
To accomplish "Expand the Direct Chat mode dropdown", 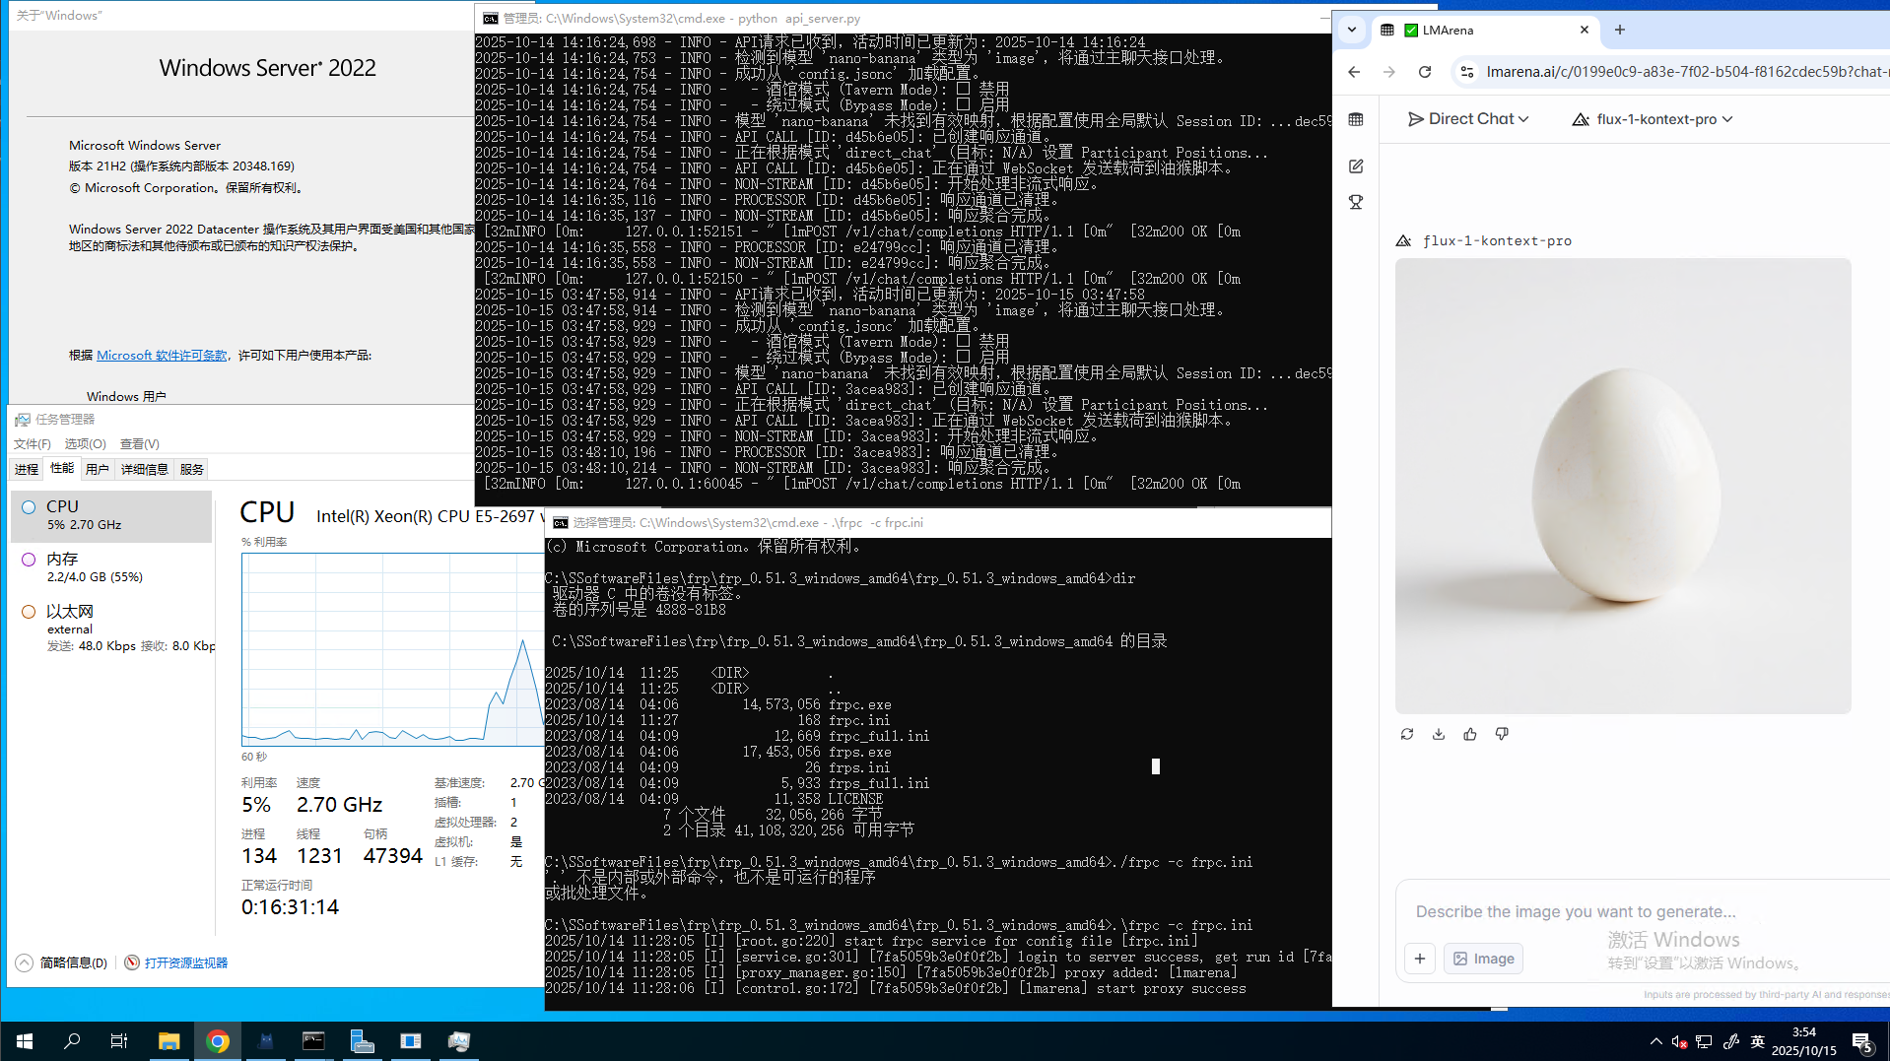I will tap(1468, 119).
